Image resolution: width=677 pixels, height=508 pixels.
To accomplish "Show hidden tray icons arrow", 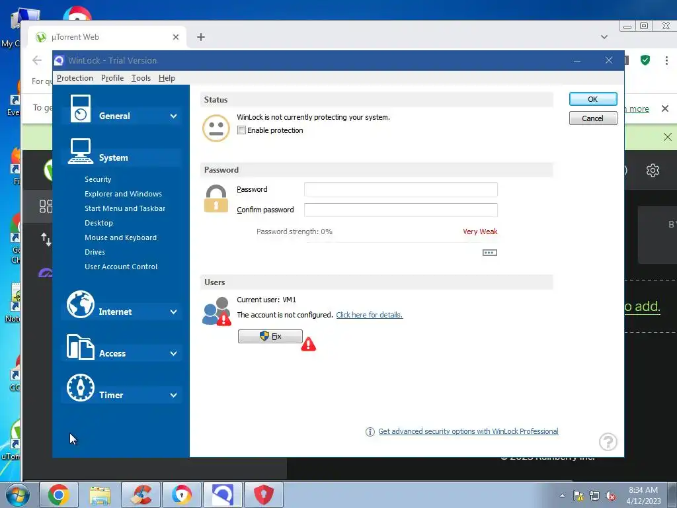I will 562,496.
